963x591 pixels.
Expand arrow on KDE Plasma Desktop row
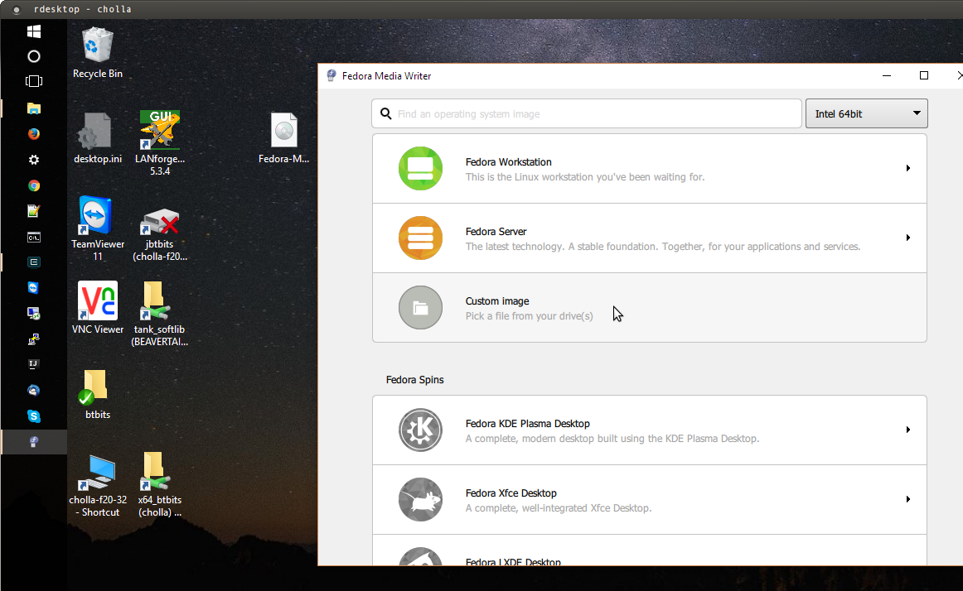tap(907, 430)
